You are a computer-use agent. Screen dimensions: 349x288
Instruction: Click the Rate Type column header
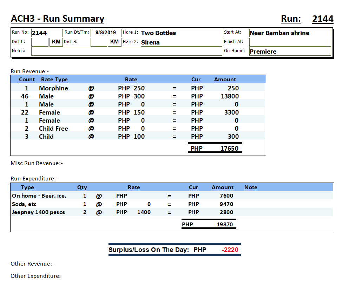(54, 80)
